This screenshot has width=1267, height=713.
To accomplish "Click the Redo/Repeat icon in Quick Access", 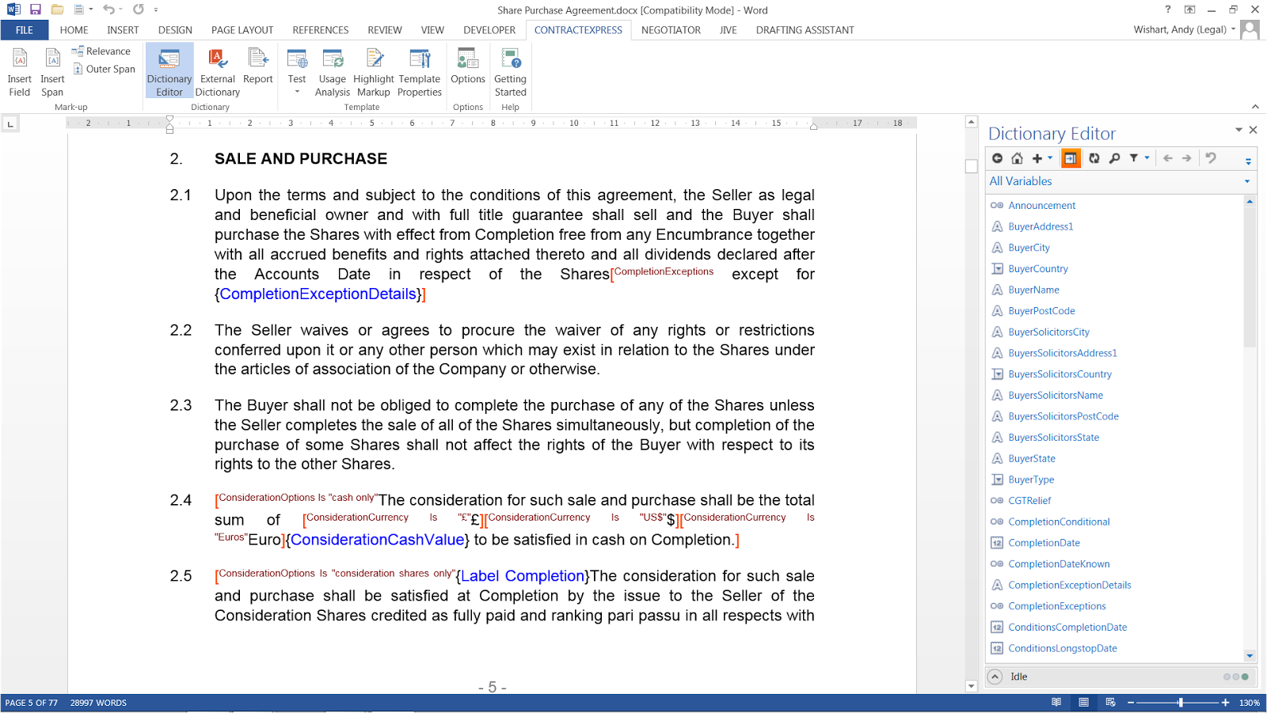I will (x=139, y=9).
